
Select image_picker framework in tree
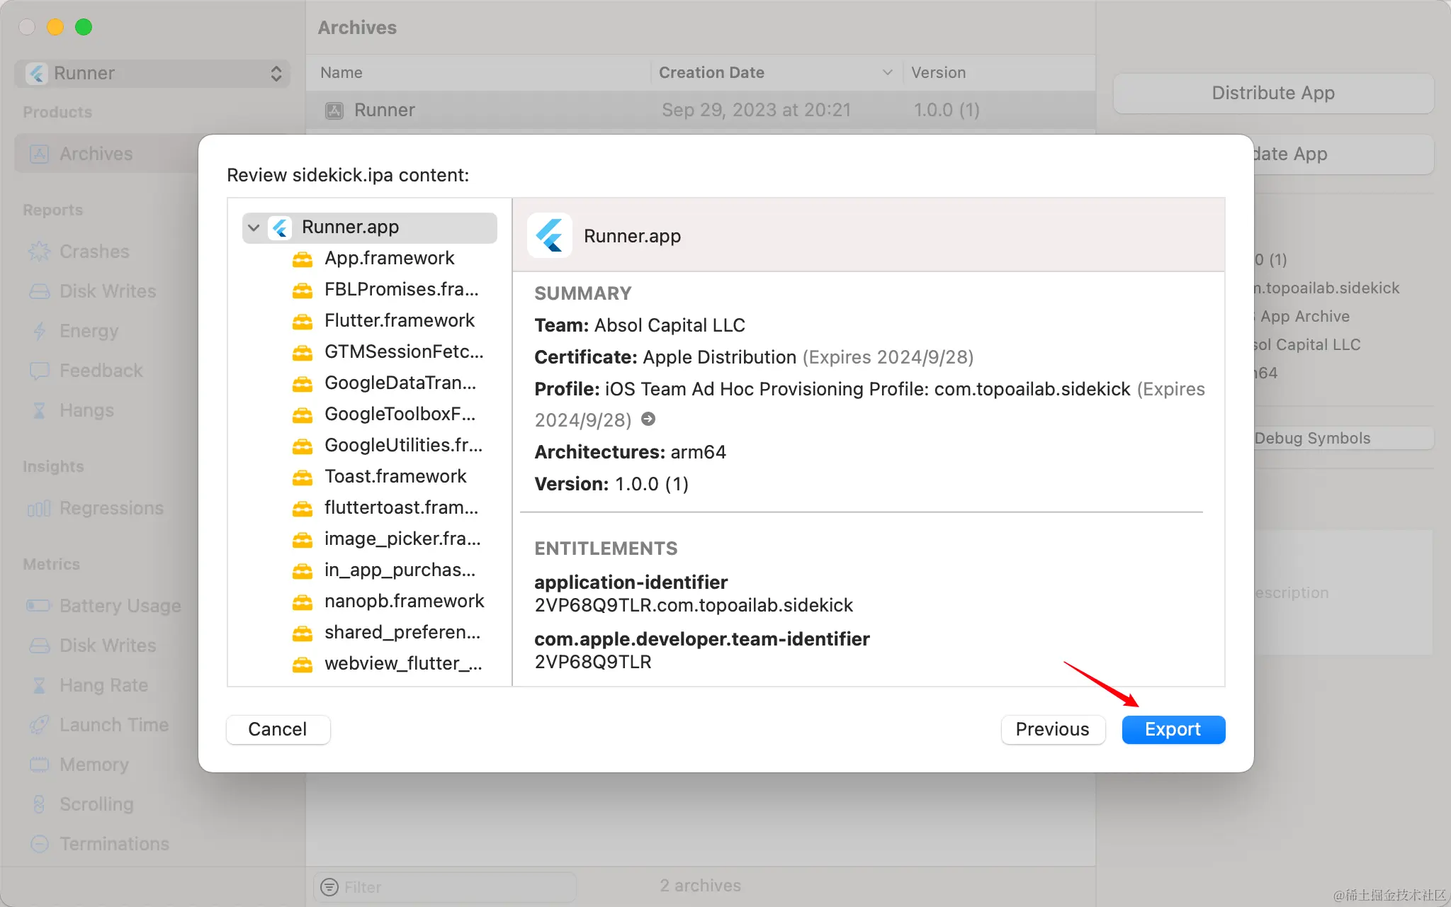point(402,539)
